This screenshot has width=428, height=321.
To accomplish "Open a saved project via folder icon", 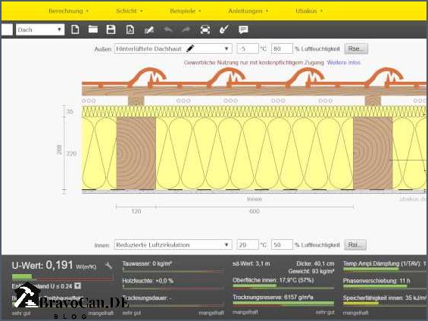I will pos(93,30).
